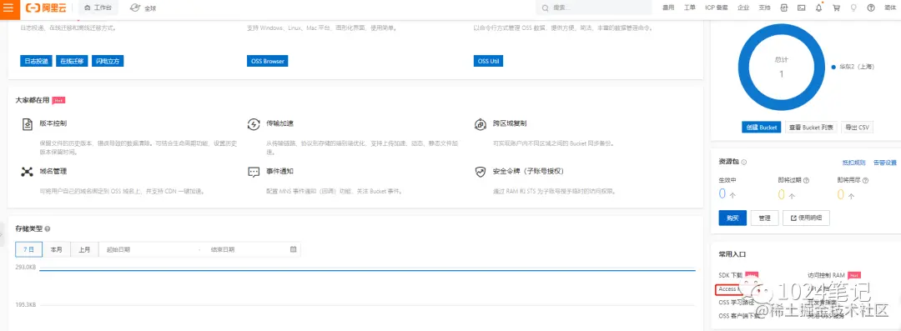Select the 7日 time range tab
Image resolution: width=901 pixels, height=331 pixels.
(x=28, y=249)
